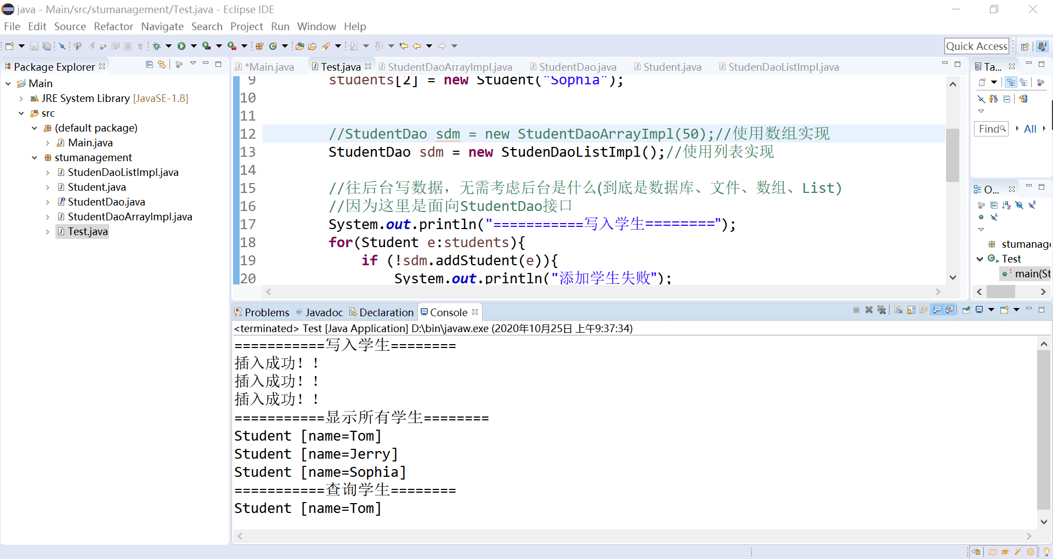Open StudenDaoListImpl.java in Package Explorer

coord(123,173)
